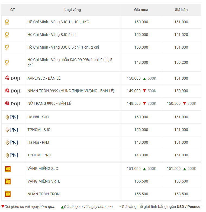The width and height of the screenshot is (206, 212).
Task: Click green up arrow in AVPL/SJC buying price
Action: click(144, 79)
